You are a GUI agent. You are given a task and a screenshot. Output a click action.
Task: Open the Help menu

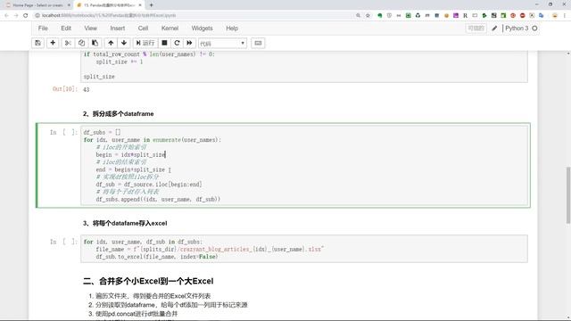click(232, 28)
